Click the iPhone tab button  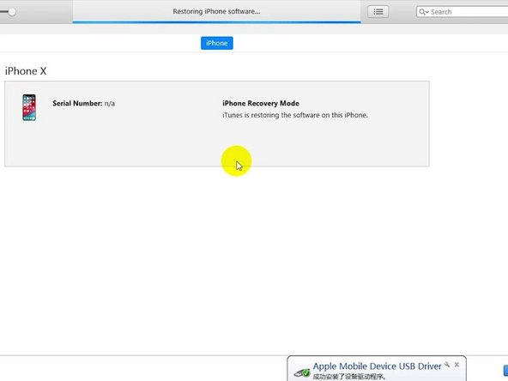217,43
